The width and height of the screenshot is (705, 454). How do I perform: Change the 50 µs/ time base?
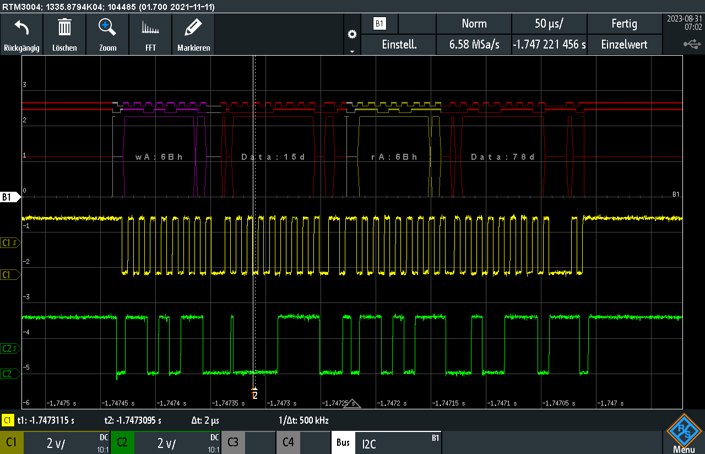(549, 24)
